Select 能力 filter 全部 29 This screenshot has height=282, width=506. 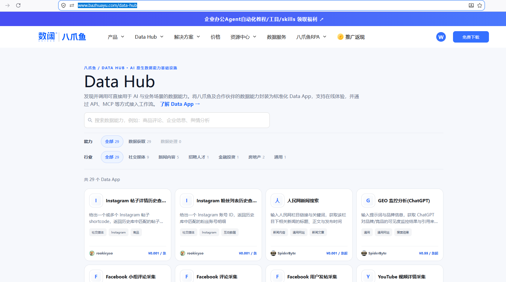pos(112,141)
